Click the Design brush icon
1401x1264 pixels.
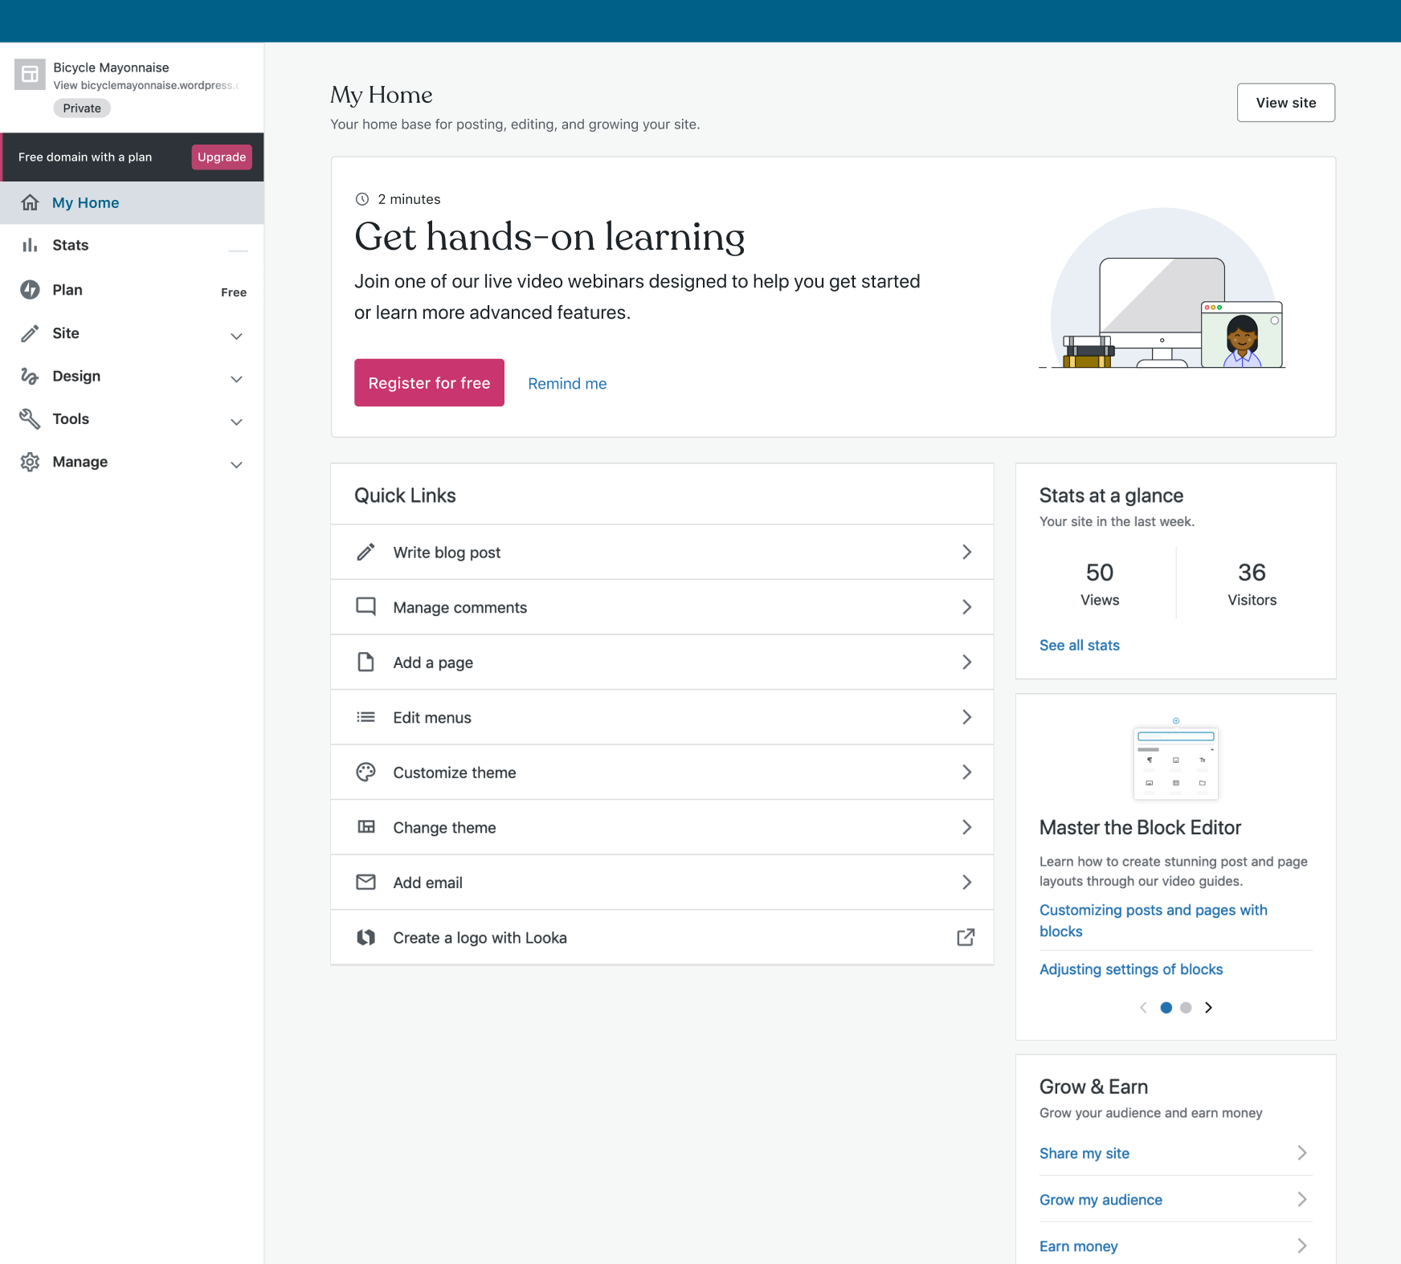click(30, 376)
